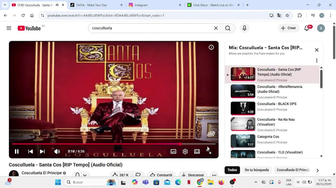Go back in browser history
336x188 pixels.
(5, 15)
